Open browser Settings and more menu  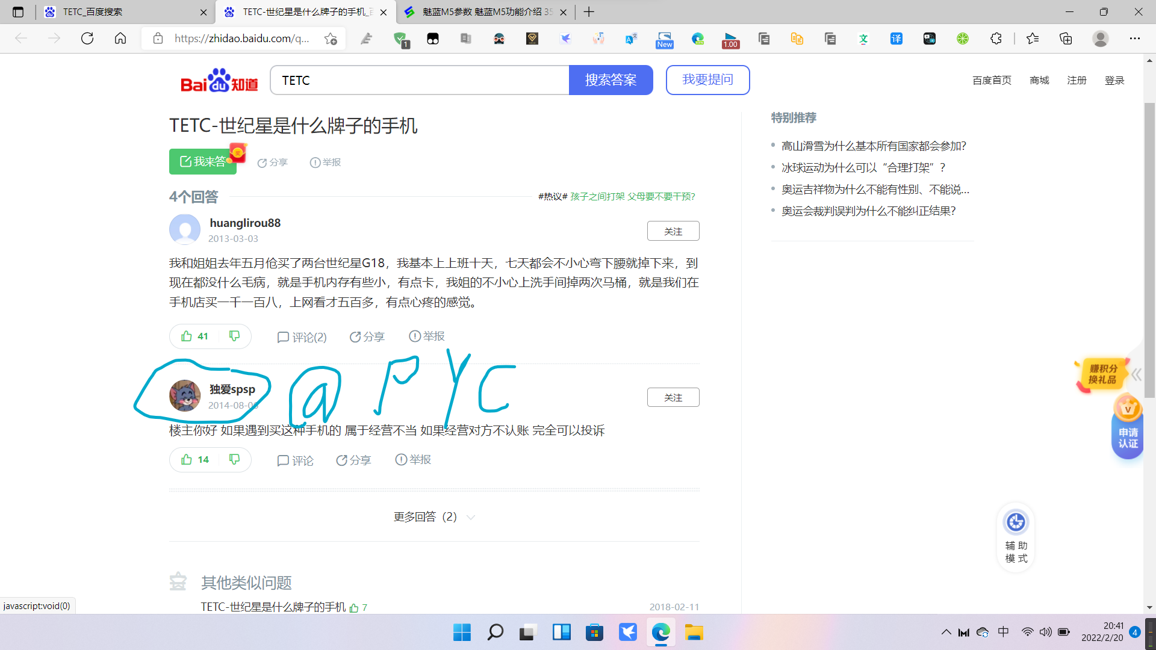tap(1135, 39)
